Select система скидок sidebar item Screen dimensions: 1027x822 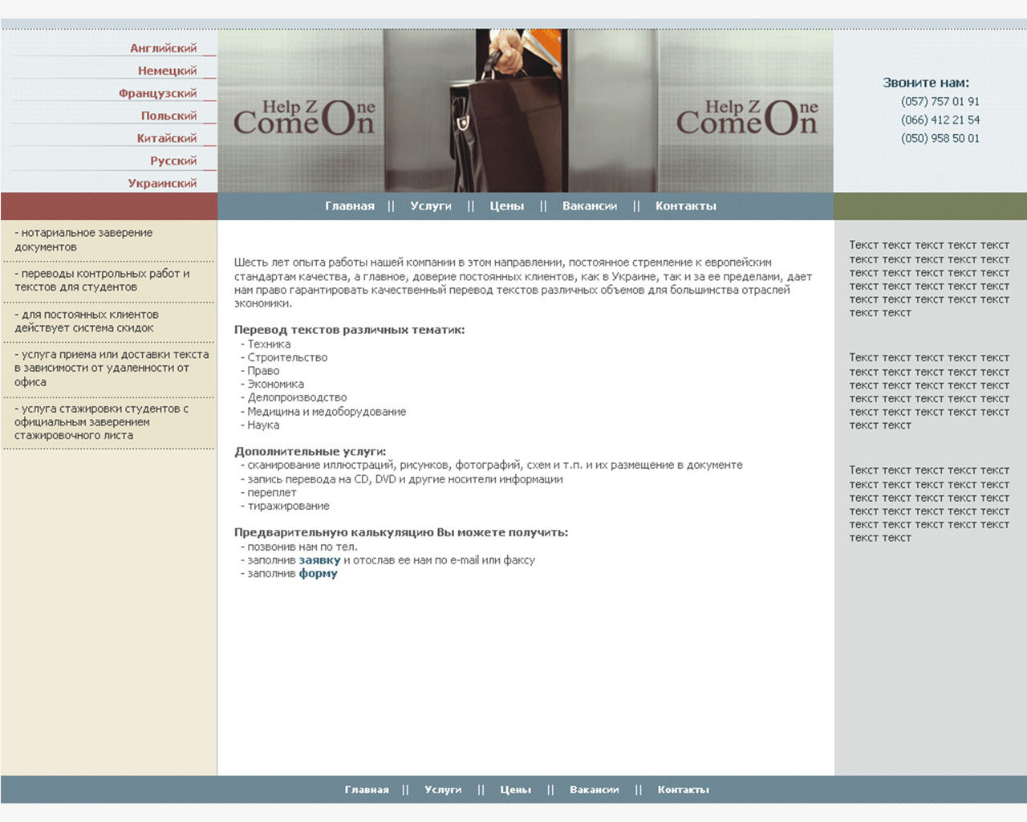pyautogui.click(x=87, y=321)
